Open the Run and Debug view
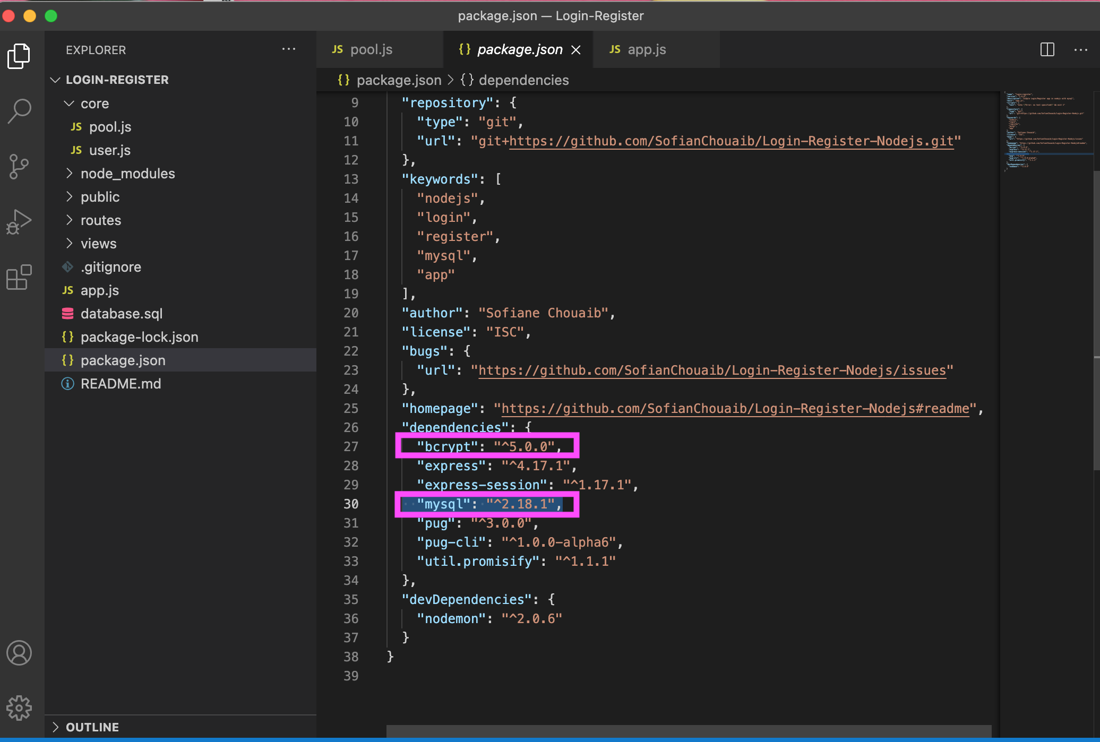This screenshot has height=742, width=1100. coord(19,222)
